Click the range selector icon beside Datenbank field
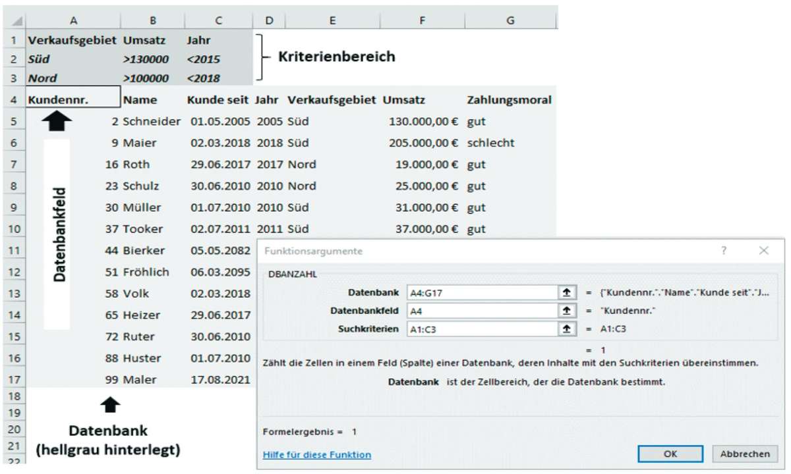The height and width of the screenshot is (474, 791). click(566, 293)
